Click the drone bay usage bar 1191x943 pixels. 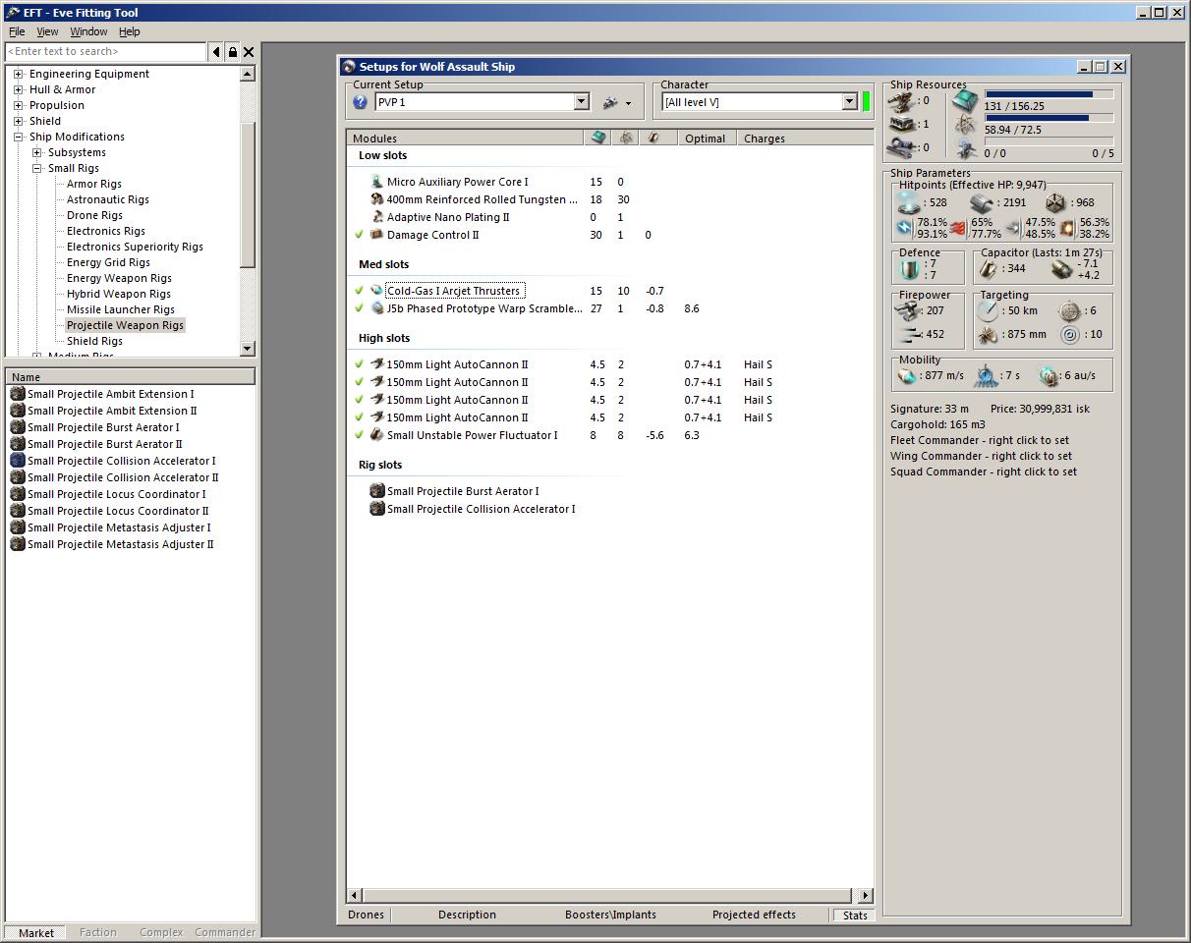pos(1049,141)
